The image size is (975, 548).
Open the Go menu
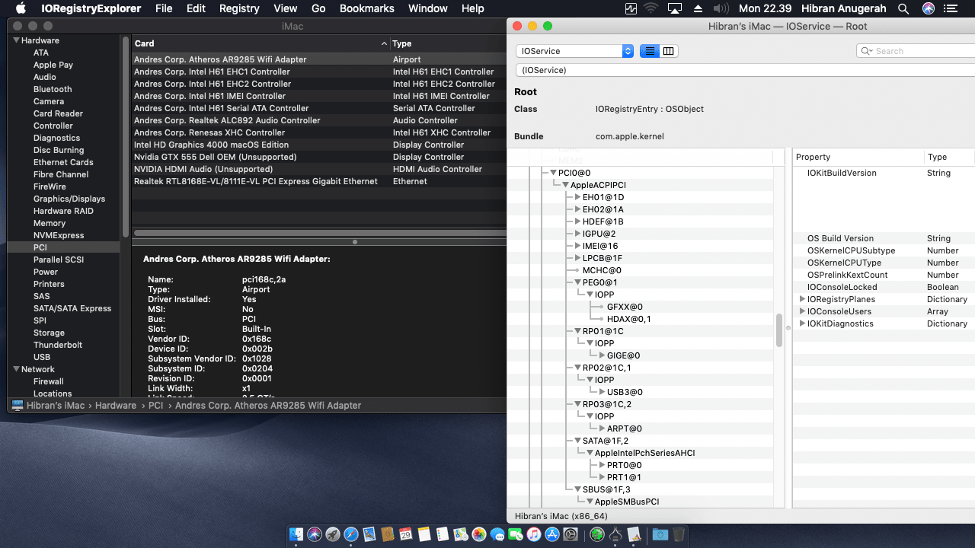[x=318, y=8]
